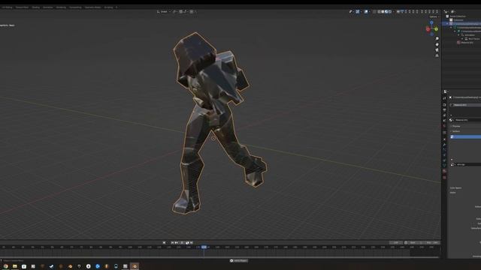Open the World properties tab

(x=444, y=126)
